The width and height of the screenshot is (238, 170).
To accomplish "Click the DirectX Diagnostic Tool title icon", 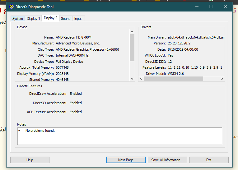I will pos(12,7).
